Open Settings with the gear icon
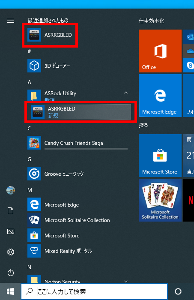Viewport: 194px width, 300px height. [x=11, y=252]
